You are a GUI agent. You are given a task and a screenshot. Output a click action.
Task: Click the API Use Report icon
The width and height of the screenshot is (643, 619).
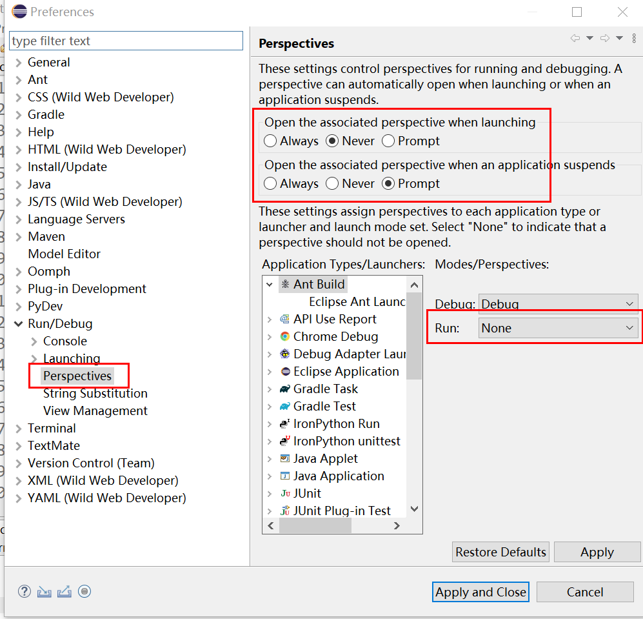[x=284, y=319]
